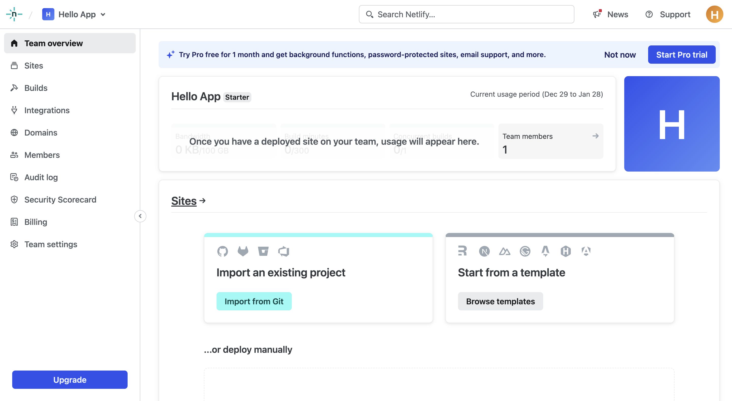
Task: Select Team overview in sidebar
Action: tap(70, 43)
